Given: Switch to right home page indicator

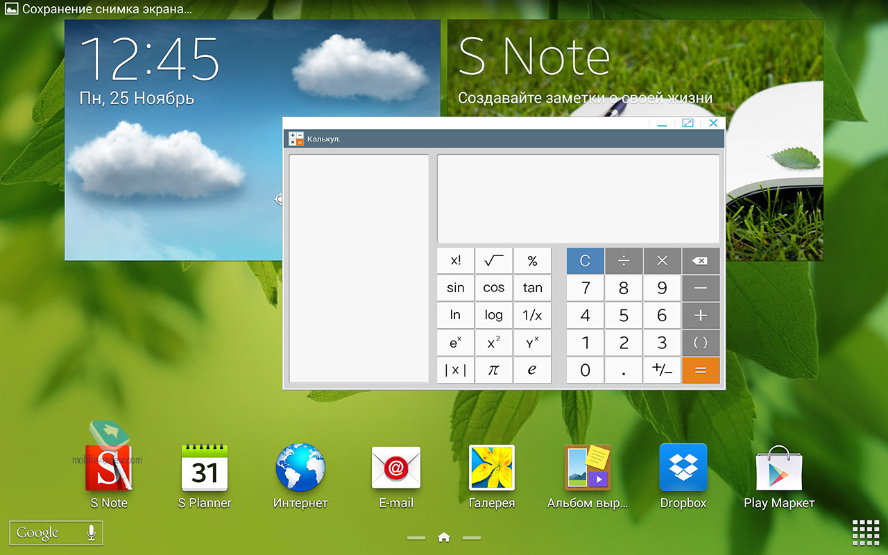Looking at the screenshot, I should pyautogui.click(x=472, y=538).
